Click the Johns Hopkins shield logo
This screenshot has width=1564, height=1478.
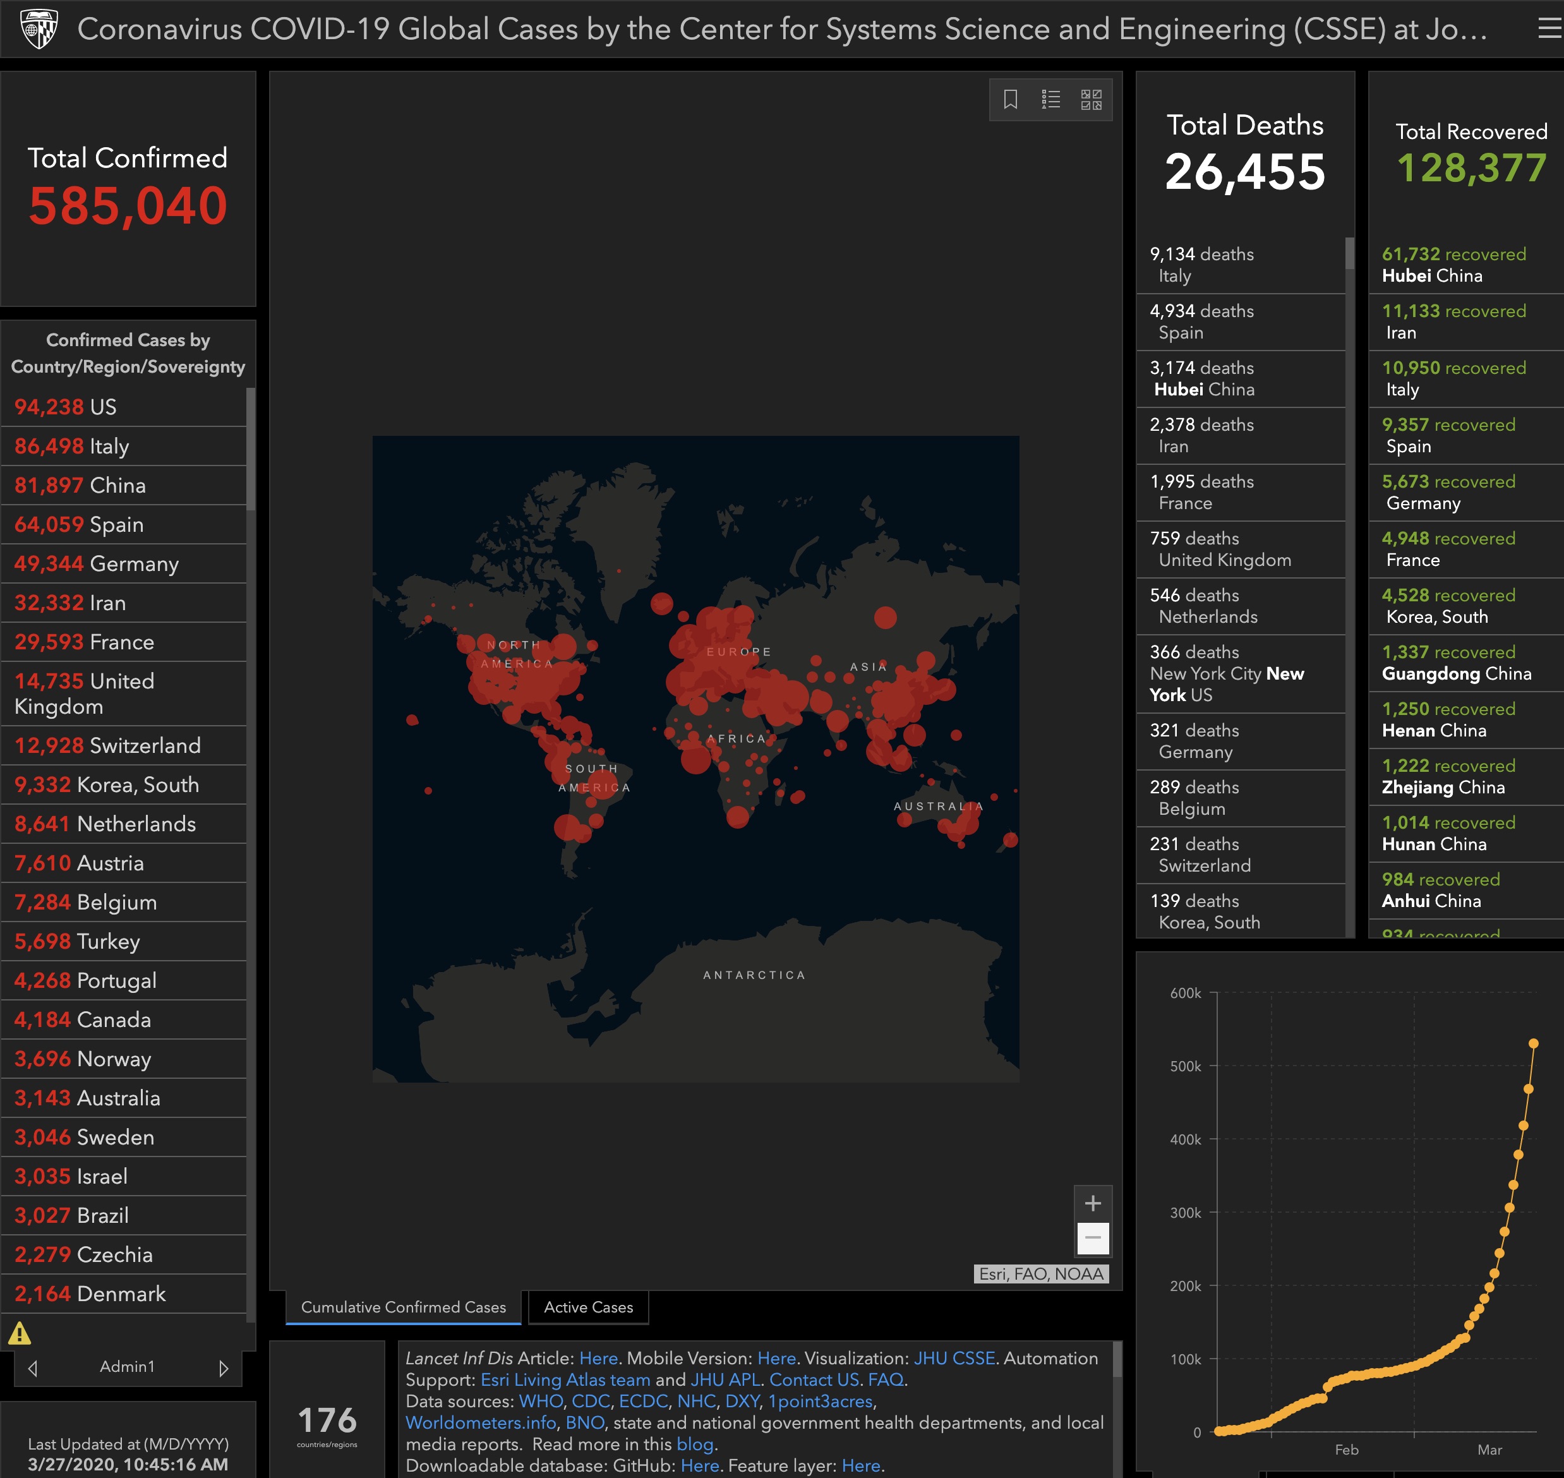pos(38,29)
